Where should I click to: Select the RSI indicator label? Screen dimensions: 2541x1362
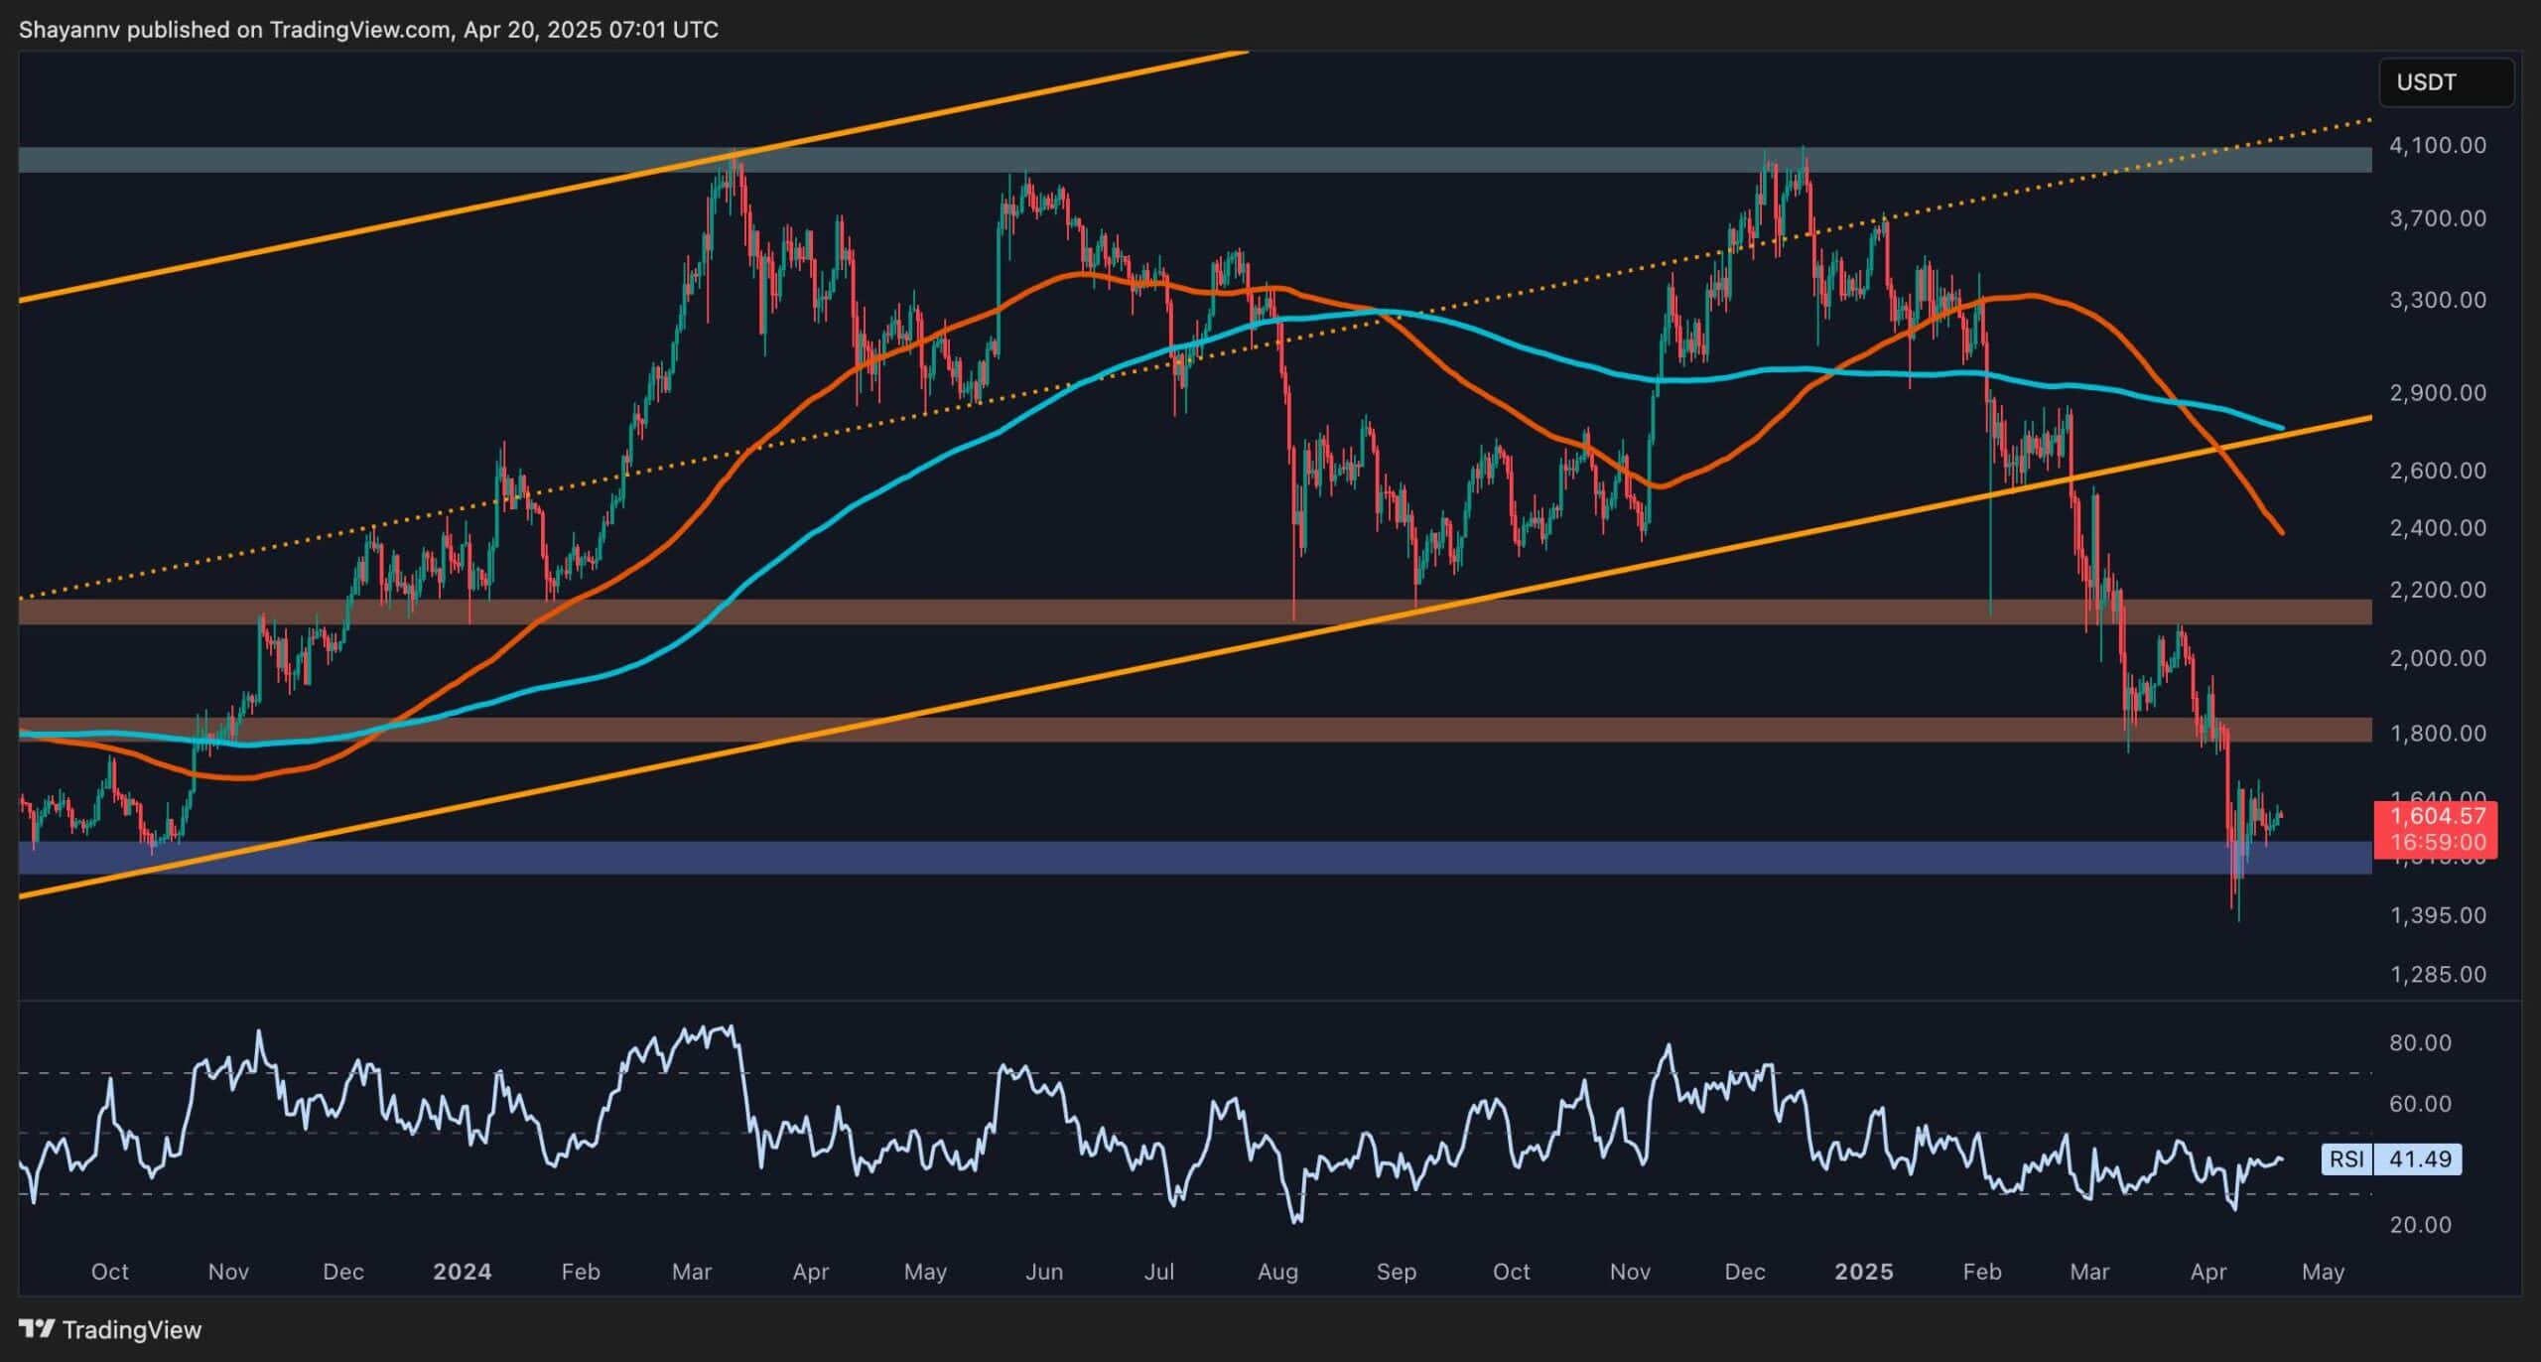click(2346, 1158)
